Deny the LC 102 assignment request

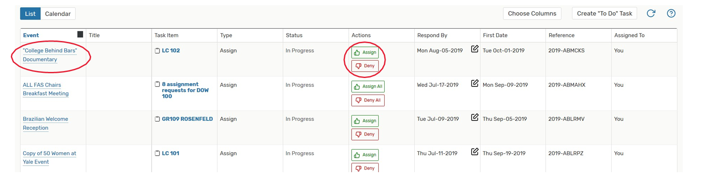[365, 66]
